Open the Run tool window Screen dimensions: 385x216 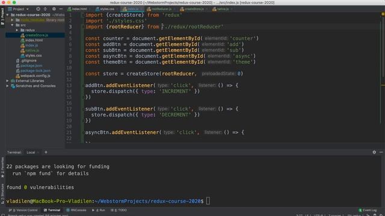click(99, 210)
